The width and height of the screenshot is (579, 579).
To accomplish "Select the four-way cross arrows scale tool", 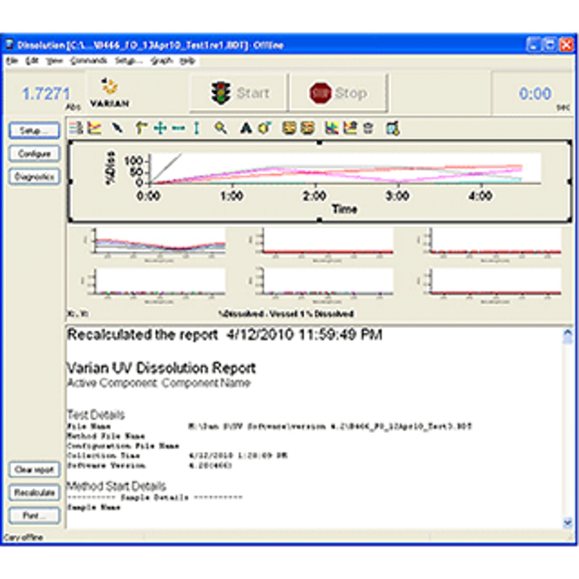I will (160, 128).
